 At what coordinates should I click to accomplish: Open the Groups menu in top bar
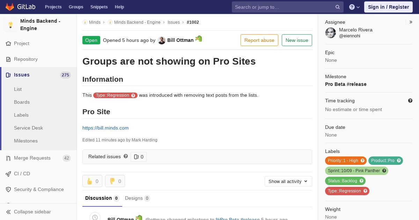click(76, 7)
